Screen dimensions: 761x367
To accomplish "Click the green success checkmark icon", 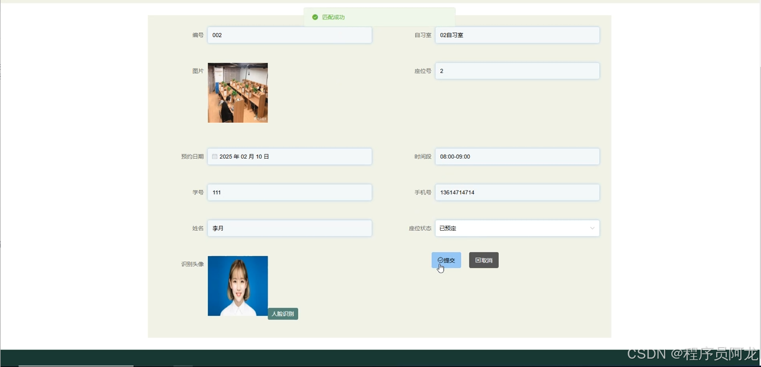I will click(x=315, y=17).
